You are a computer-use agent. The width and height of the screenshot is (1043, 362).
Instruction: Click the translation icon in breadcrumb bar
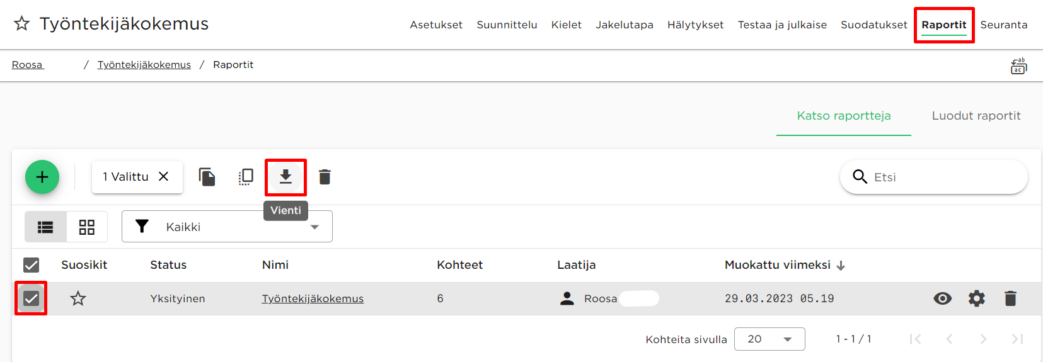coord(1018,65)
